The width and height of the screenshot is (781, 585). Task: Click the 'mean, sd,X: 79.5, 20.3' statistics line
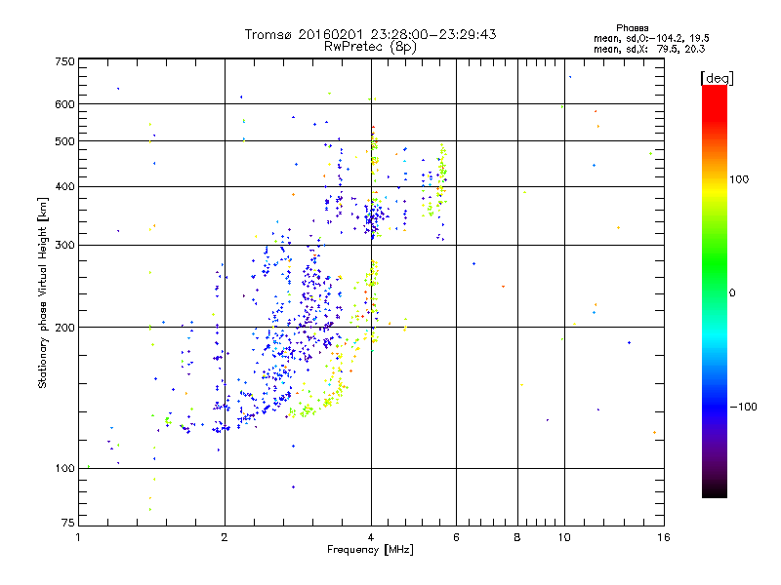tap(649, 49)
